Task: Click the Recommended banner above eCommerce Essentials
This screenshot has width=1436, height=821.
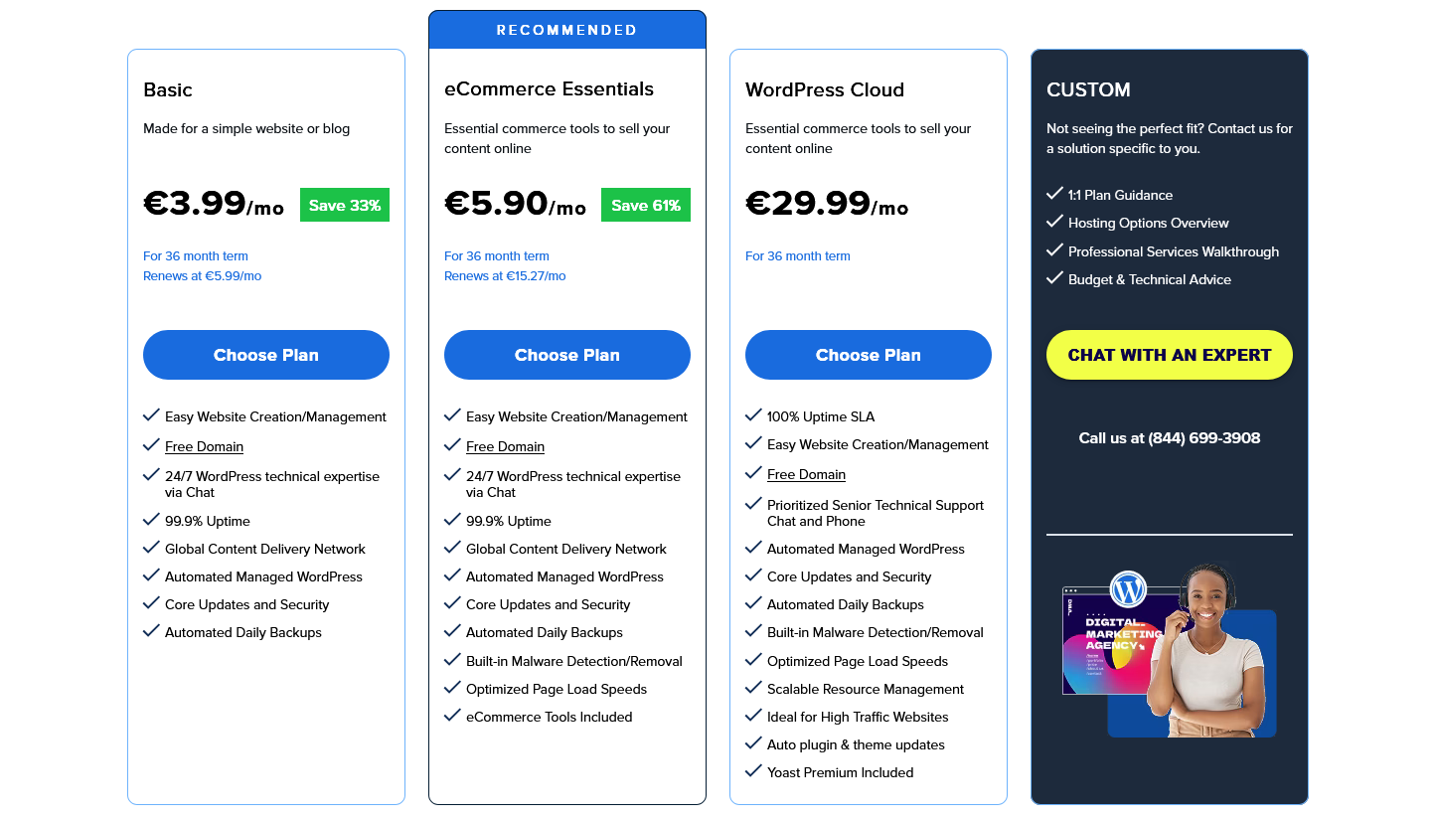Action: pos(567,30)
